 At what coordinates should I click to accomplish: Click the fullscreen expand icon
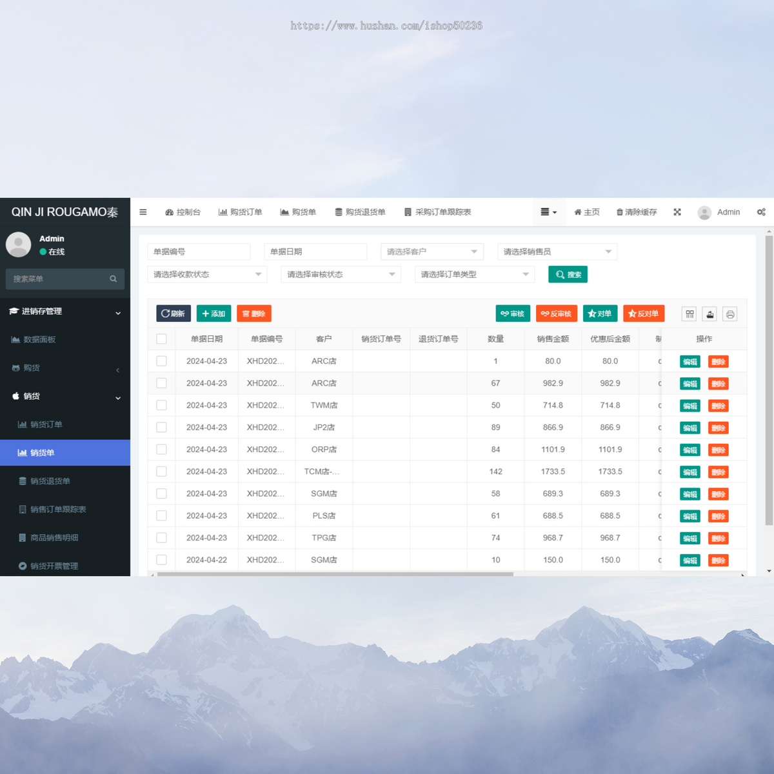(677, 212)
